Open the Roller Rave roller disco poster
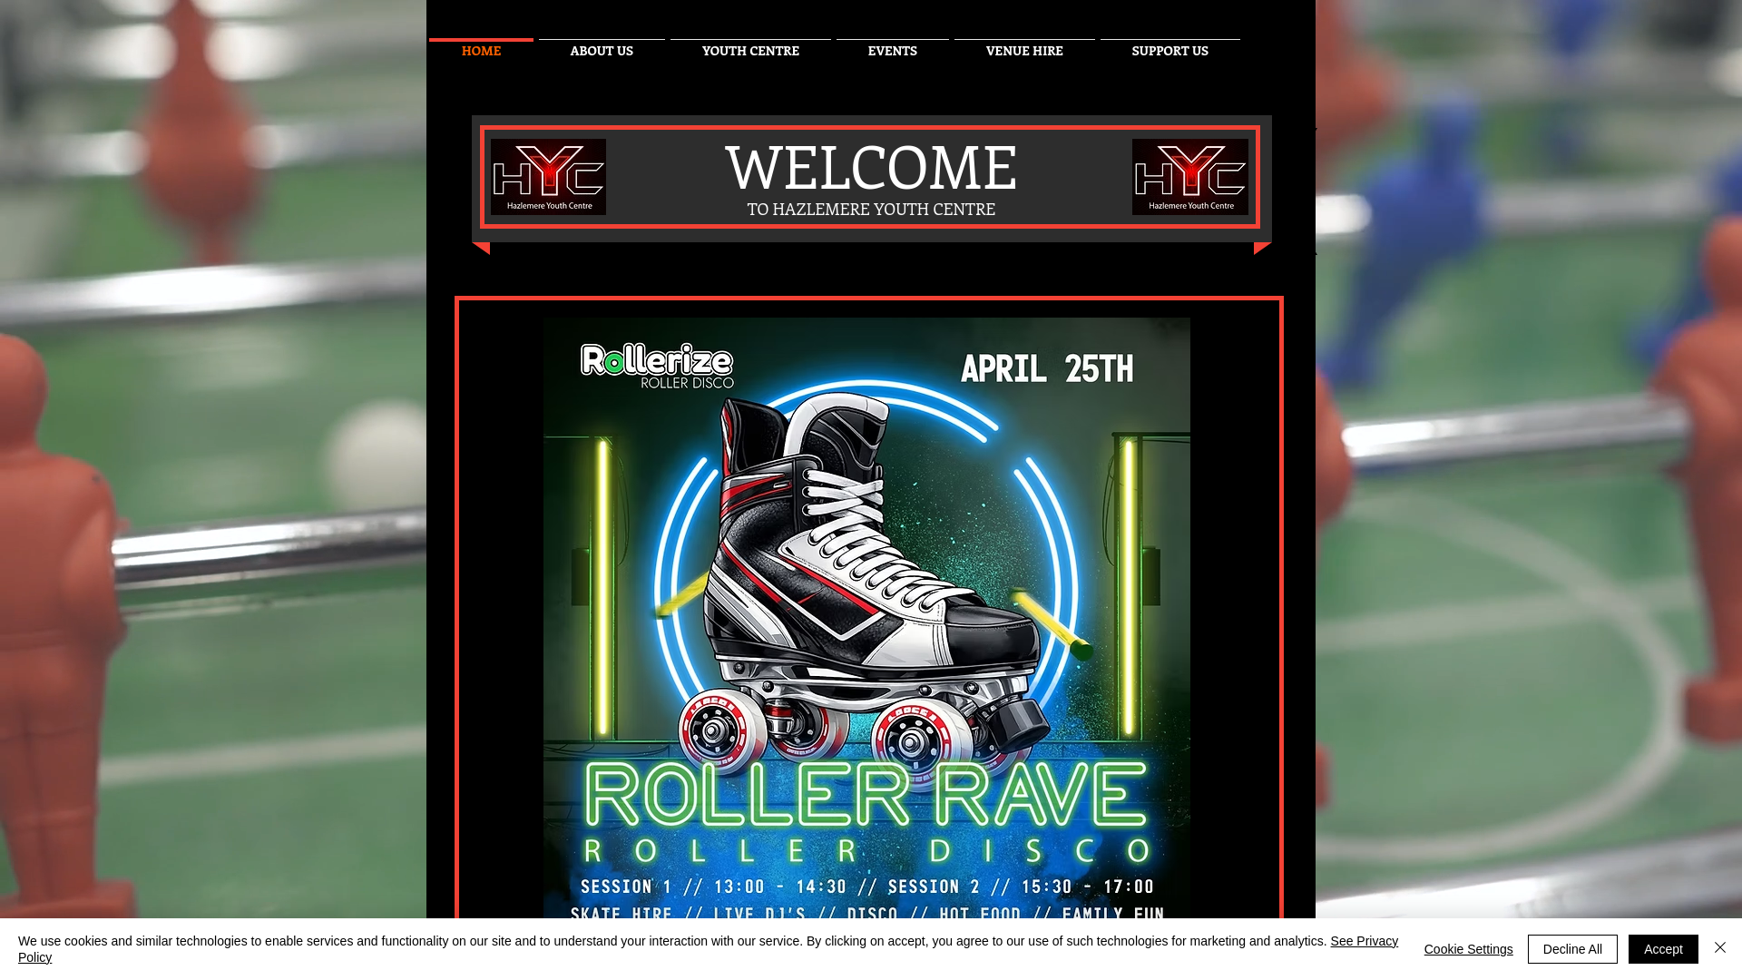1742x980 pixels. pyautogui.click(x=866, y=618)
